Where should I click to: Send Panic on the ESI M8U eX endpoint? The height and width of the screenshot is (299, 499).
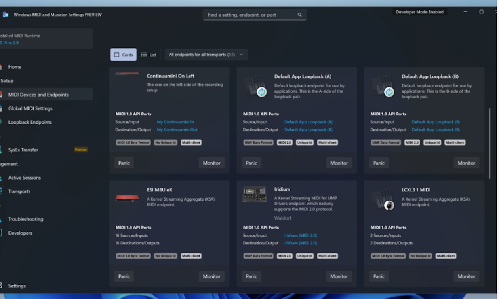(124, 276)
